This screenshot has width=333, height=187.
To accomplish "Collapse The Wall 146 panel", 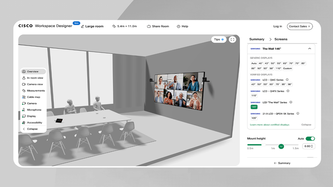I will coord(310,48).
